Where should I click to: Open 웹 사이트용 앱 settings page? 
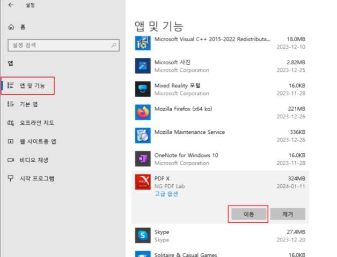click(x=38, y=141)
